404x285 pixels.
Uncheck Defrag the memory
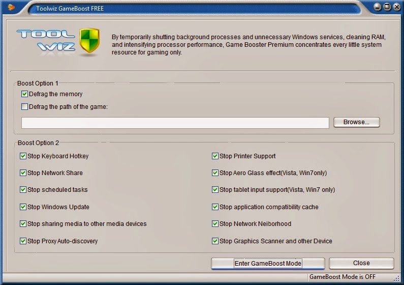tap(24, 94)
